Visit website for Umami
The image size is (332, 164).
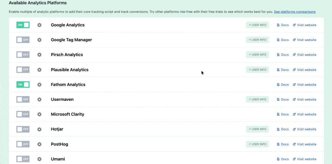304,159
